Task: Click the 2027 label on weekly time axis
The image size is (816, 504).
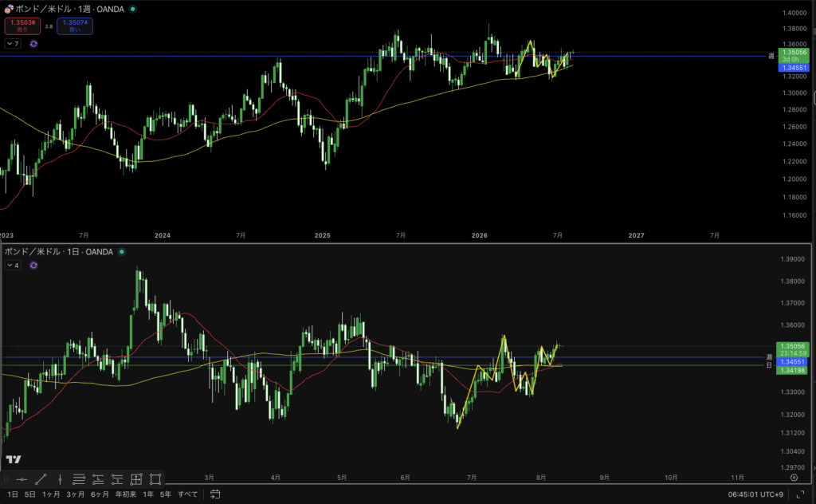Action: [x=636, y=235]
